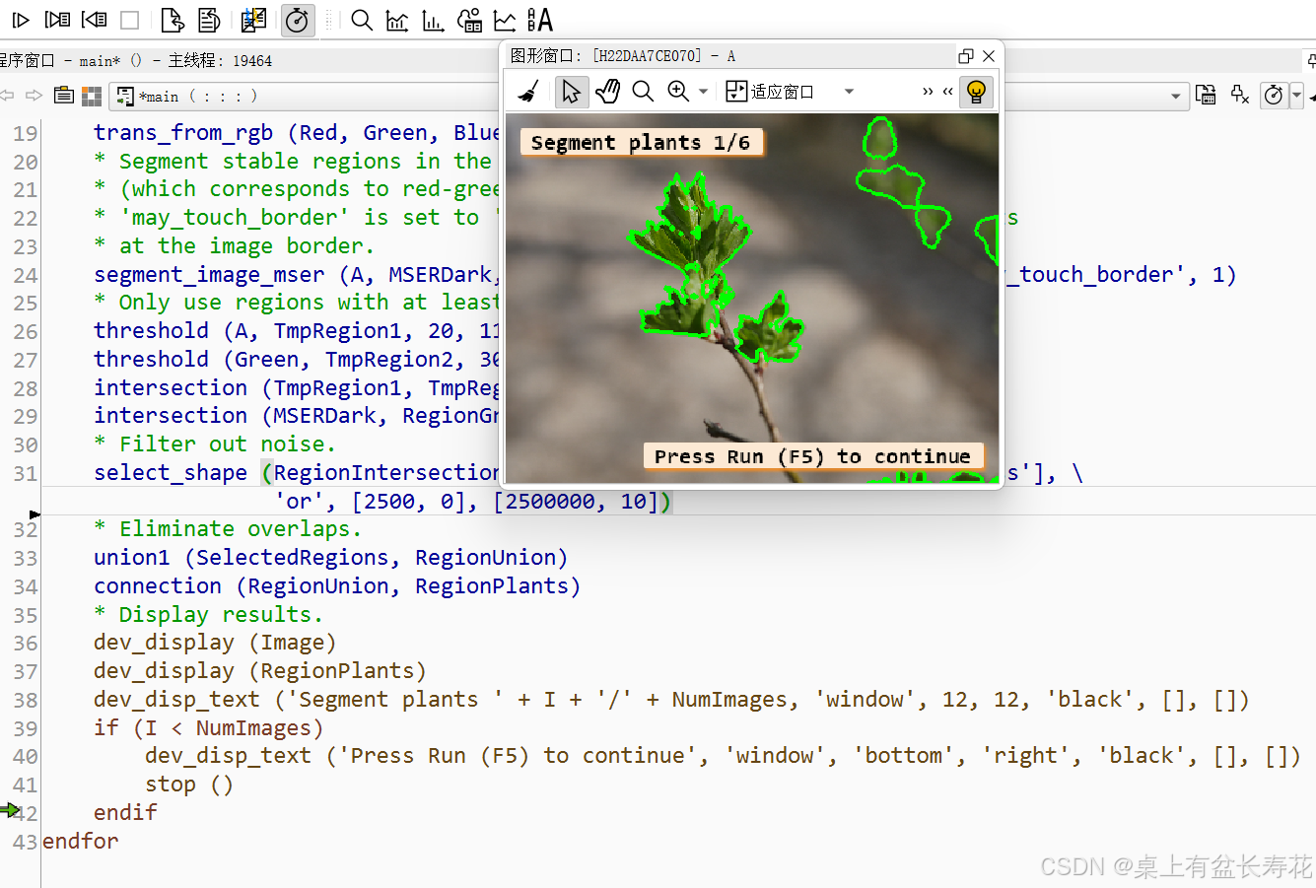Screen dimensions: 1316x888
Task: Click the clipboard-style procedure icon
Action: 64,96
